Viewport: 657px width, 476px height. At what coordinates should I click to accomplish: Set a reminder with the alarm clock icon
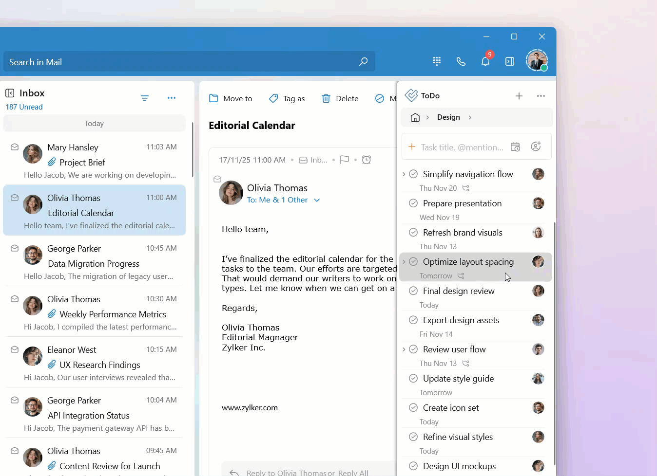367,160
